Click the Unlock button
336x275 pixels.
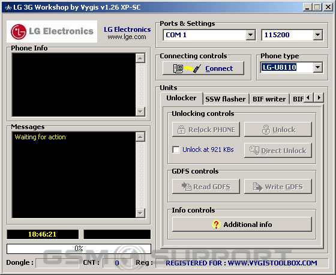coord(278,130)
